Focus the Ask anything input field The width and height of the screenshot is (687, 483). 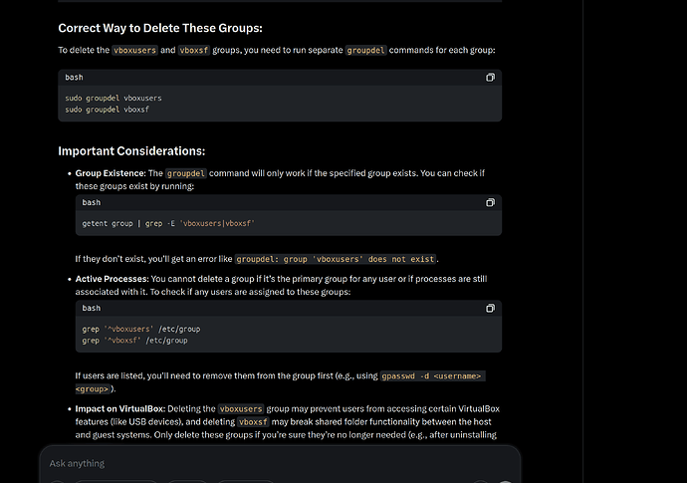coord(279,463)
